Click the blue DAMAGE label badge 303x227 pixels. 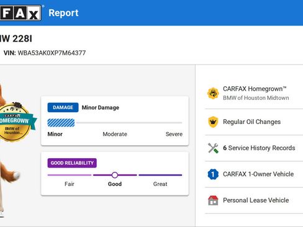(x=63, y=107)
